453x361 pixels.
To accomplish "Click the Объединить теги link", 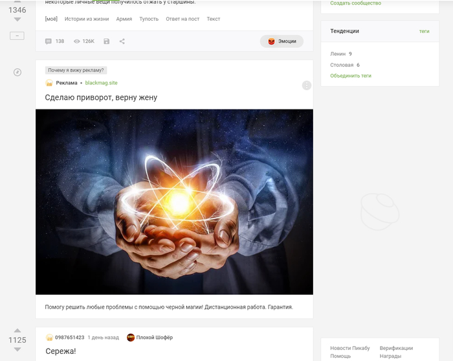I will point(351,76).
